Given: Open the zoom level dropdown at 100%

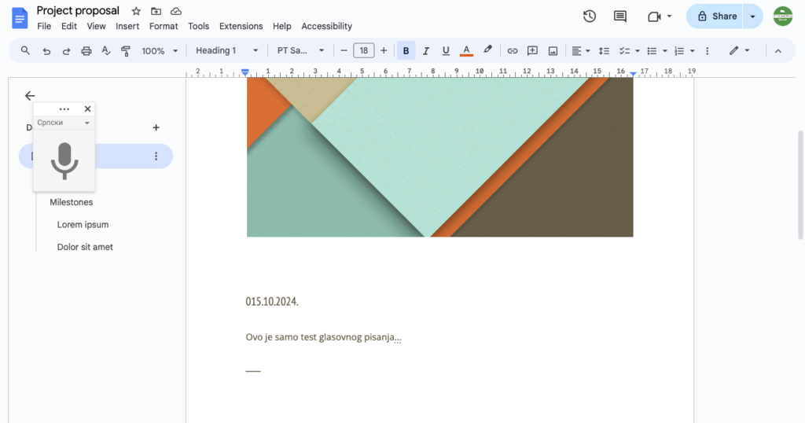Looking at the screenshot, I should click(160, 51).
